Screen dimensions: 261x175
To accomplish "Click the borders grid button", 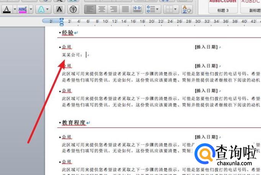I will [x=168, y=9].
